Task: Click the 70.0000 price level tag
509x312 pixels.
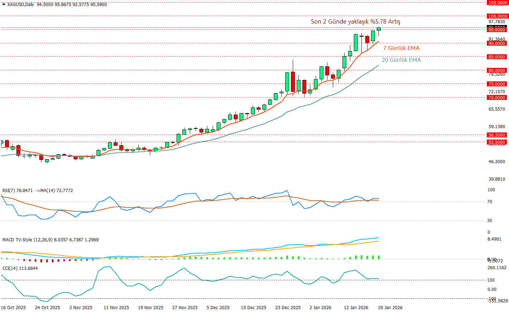Action: [497, 97]
